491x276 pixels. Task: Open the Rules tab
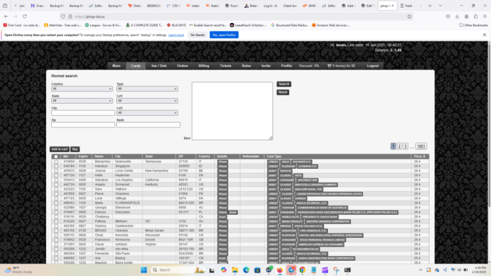click(246, 66)
